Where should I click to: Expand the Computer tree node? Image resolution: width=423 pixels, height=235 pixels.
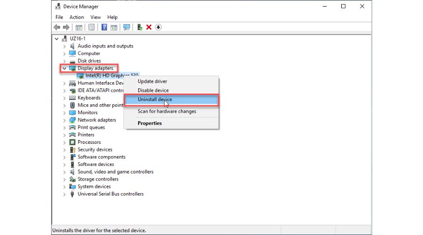pos(64,54)
